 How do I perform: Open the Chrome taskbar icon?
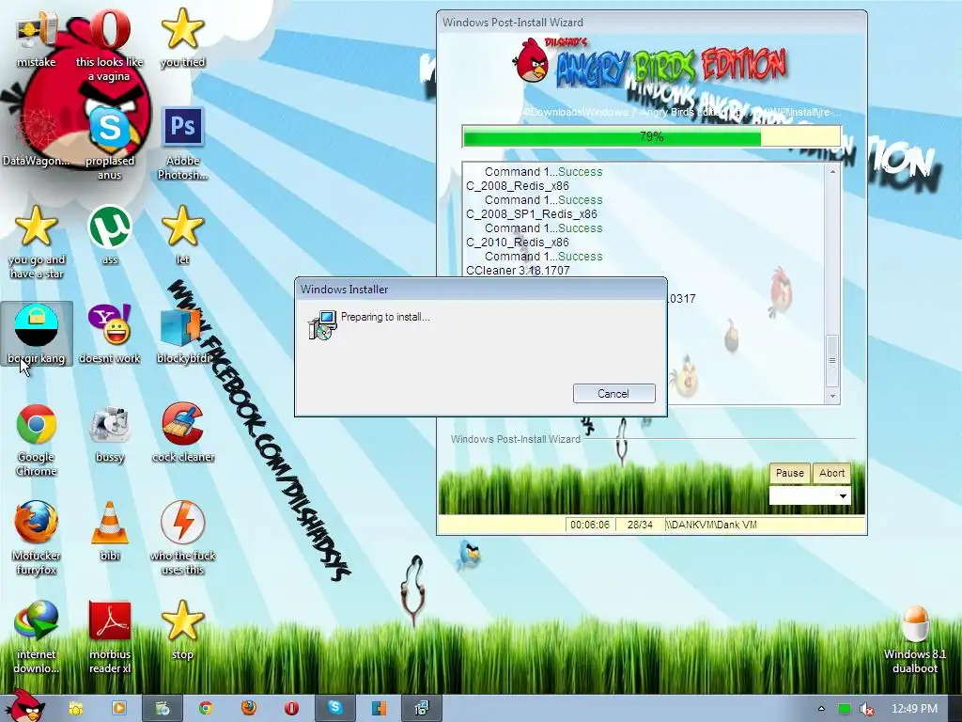click(x=206, y=708)
